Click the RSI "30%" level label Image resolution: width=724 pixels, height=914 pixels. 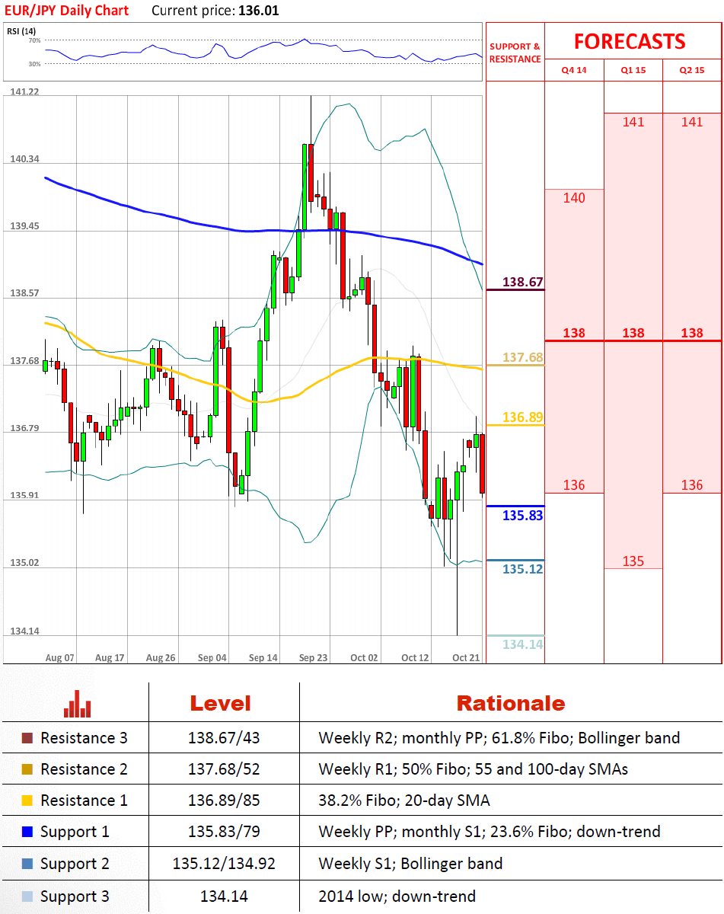[35, 64]
